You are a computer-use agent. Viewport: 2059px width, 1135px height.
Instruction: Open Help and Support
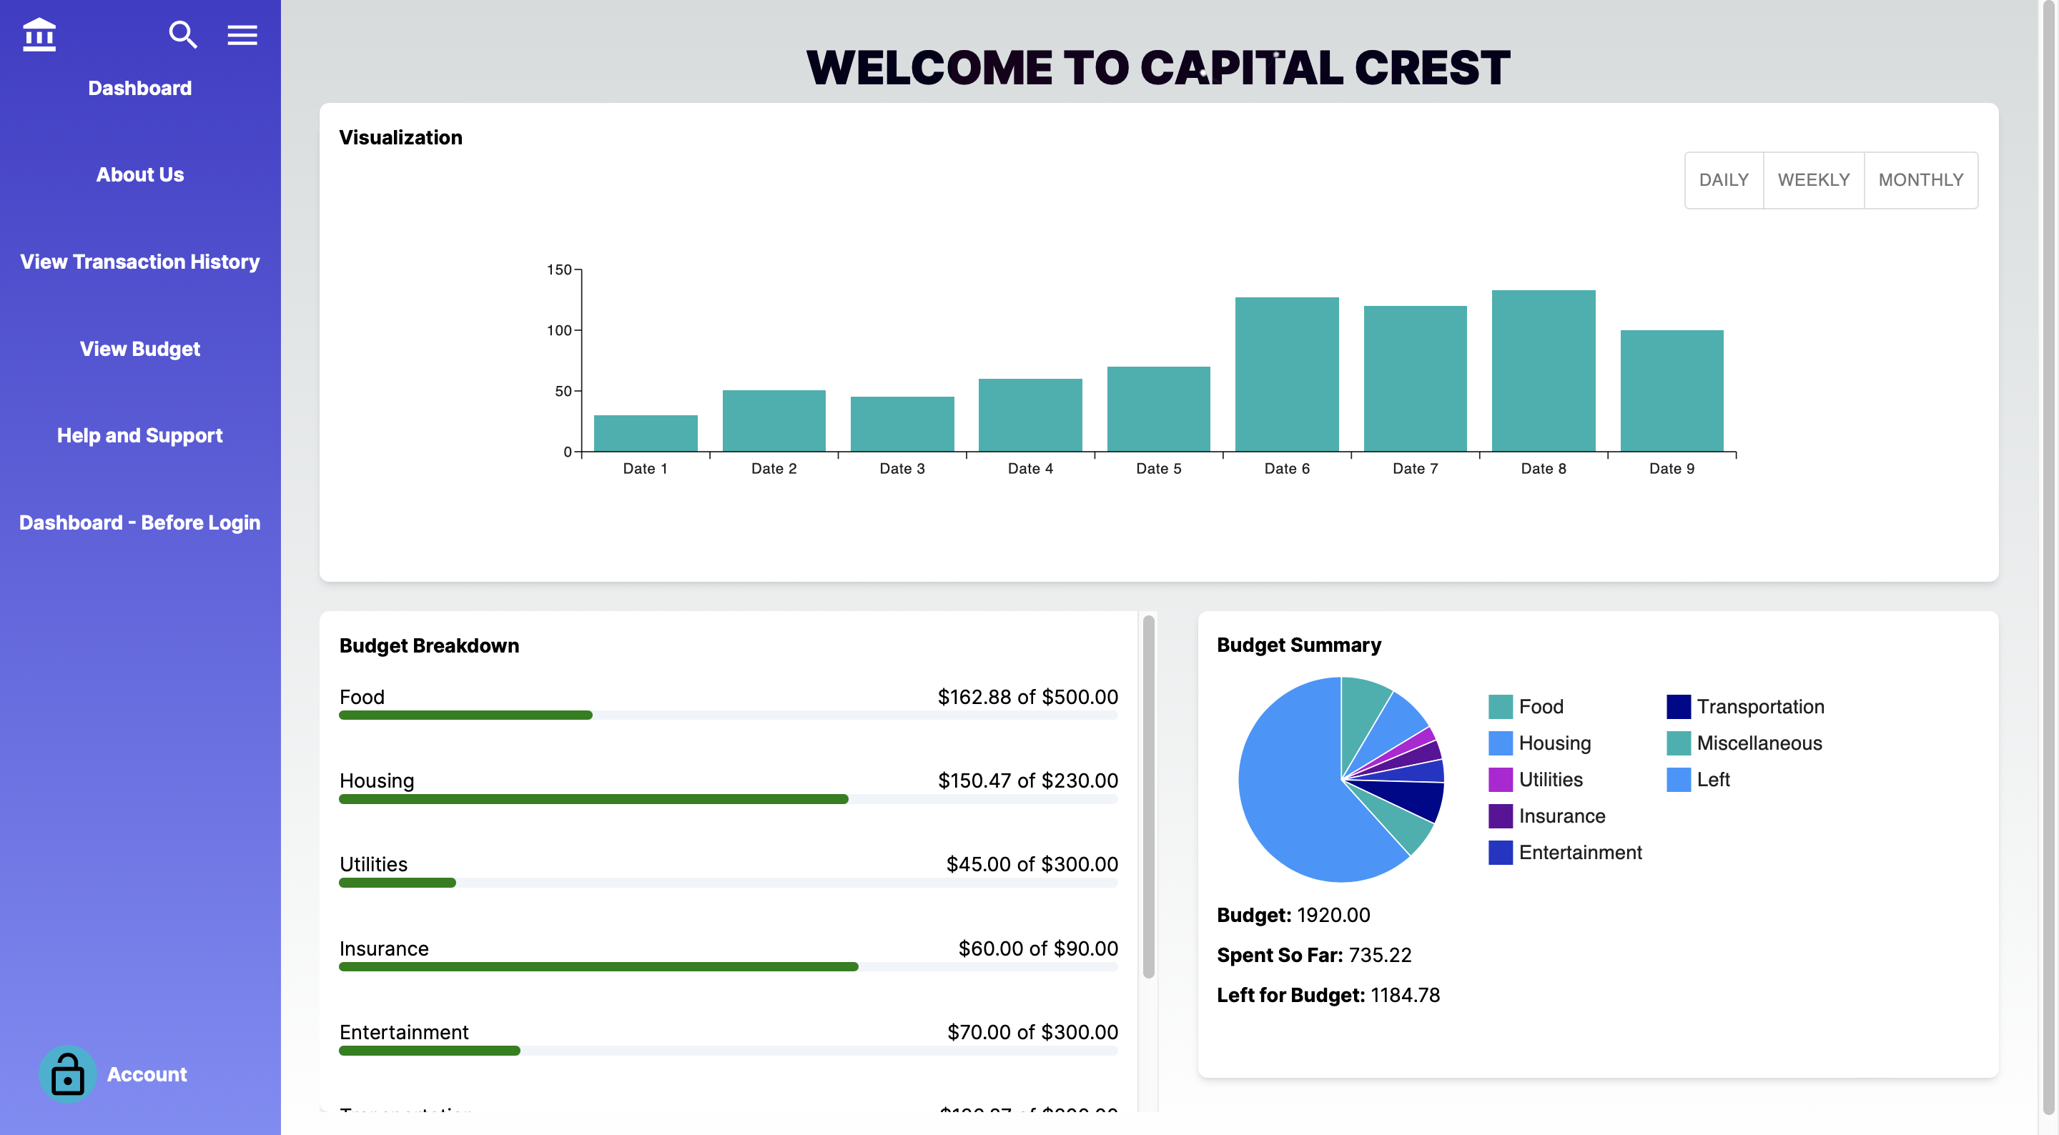[140, 435]
